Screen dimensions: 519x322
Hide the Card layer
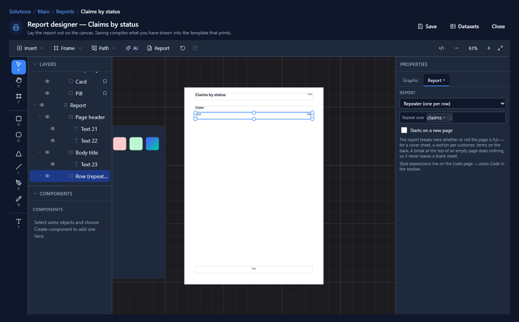47,82
